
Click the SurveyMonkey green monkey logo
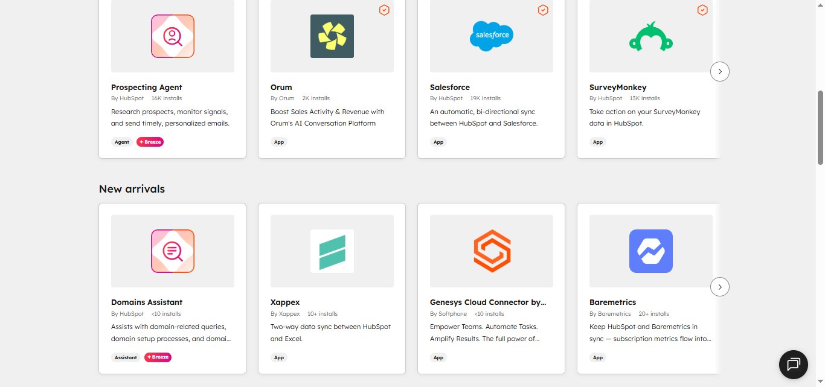tap(651, 37)
